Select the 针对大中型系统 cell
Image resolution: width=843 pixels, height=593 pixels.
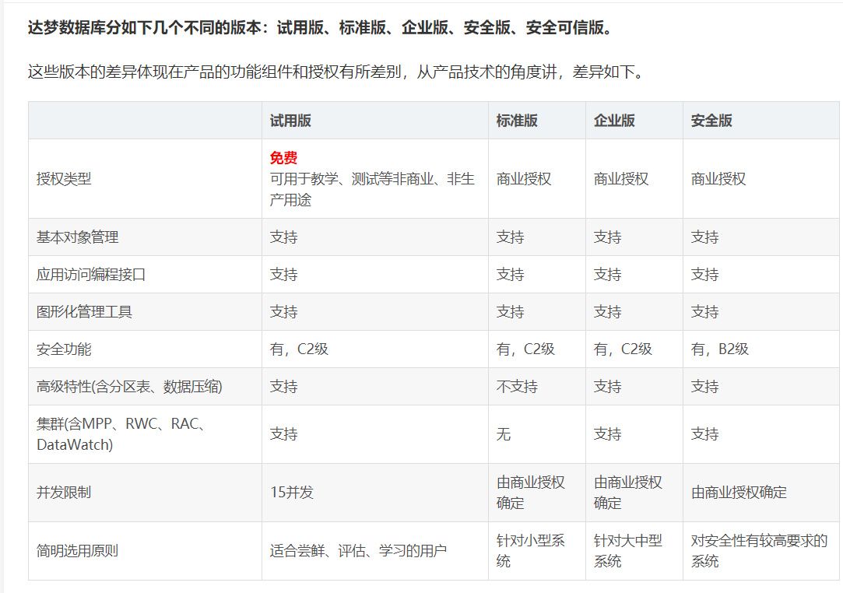pyautogui.click(x=627, y=551)
